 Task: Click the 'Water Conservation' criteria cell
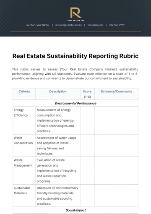(24, 146)
